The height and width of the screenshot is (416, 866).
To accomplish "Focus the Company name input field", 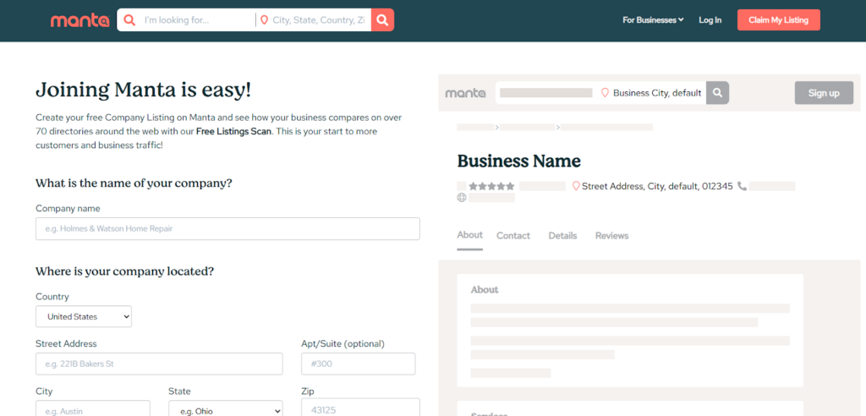I will point(227,229).
